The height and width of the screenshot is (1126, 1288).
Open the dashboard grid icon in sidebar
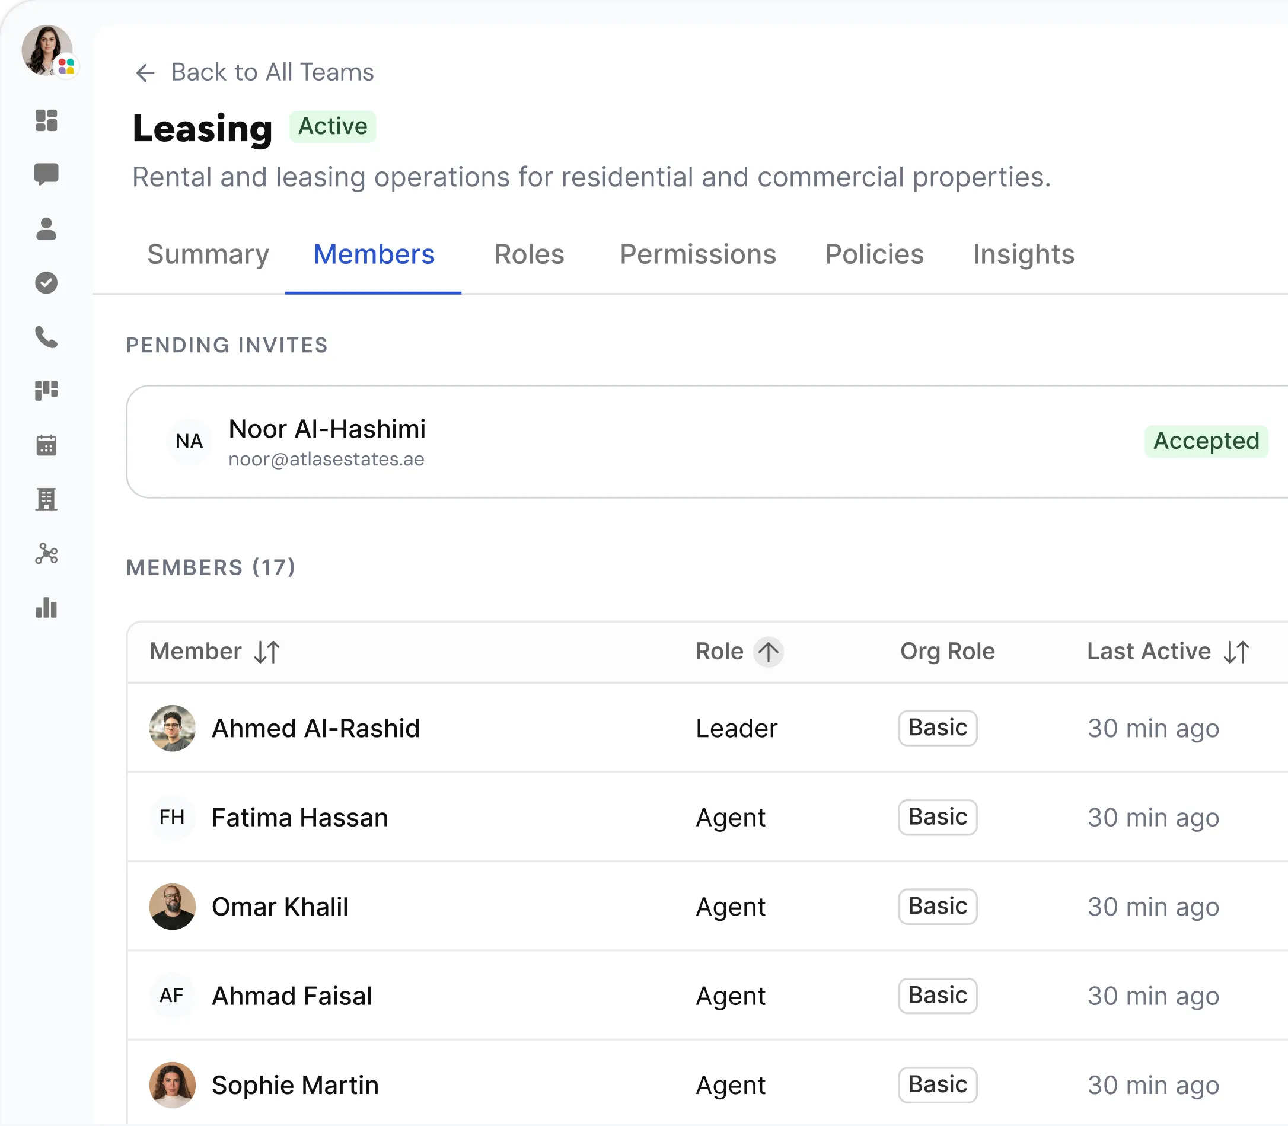(46, 120)
